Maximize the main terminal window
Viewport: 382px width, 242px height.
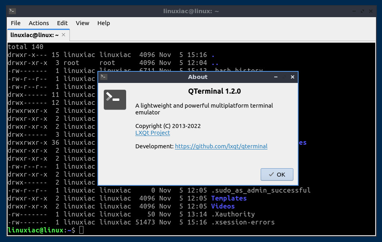coord(362,11)
